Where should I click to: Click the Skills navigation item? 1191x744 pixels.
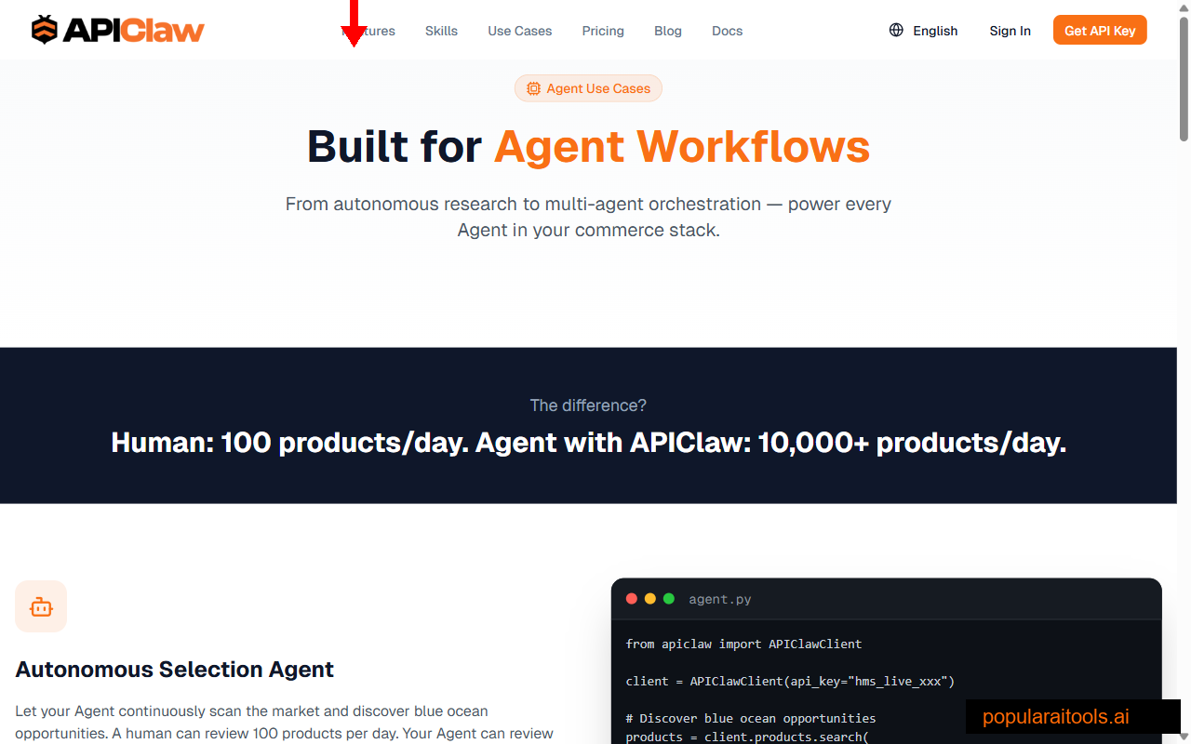[441, 30]
